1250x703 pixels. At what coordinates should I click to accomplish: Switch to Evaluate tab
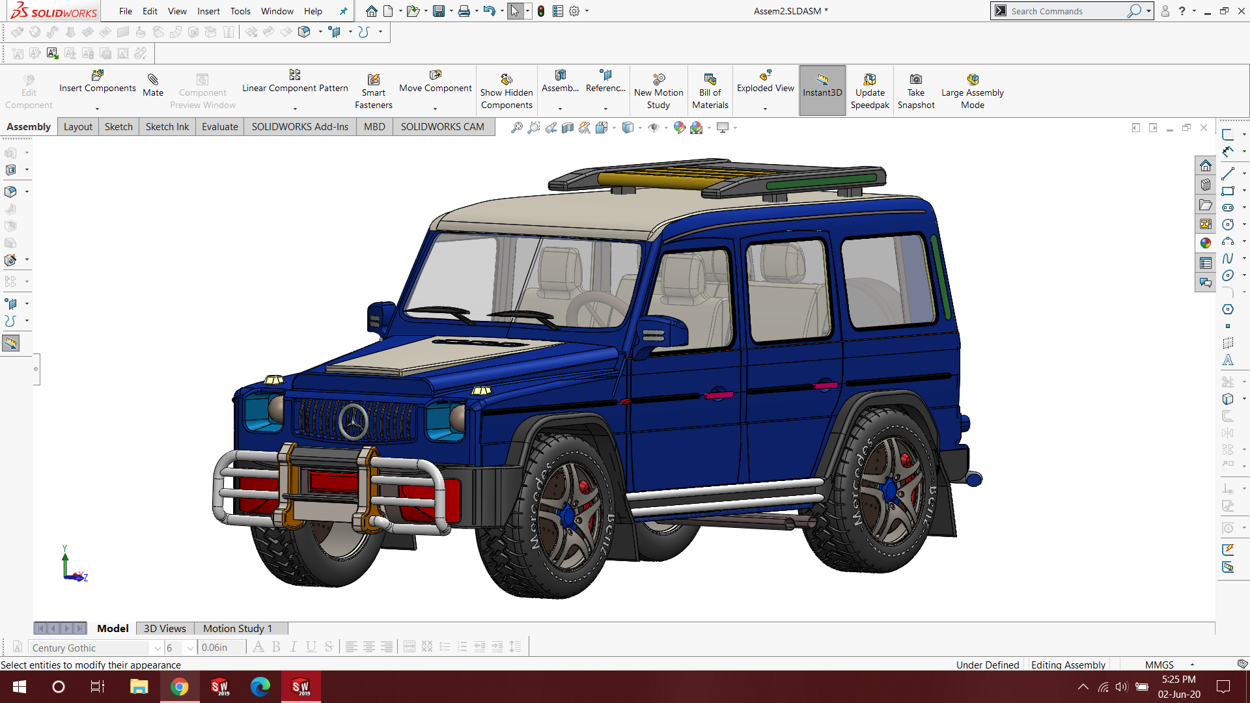point(220,127)
